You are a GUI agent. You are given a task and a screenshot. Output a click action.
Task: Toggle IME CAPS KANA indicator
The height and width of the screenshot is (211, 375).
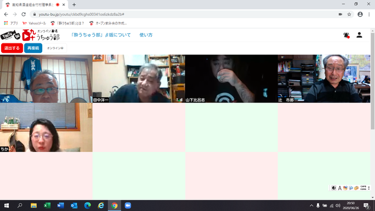[363, 188]
